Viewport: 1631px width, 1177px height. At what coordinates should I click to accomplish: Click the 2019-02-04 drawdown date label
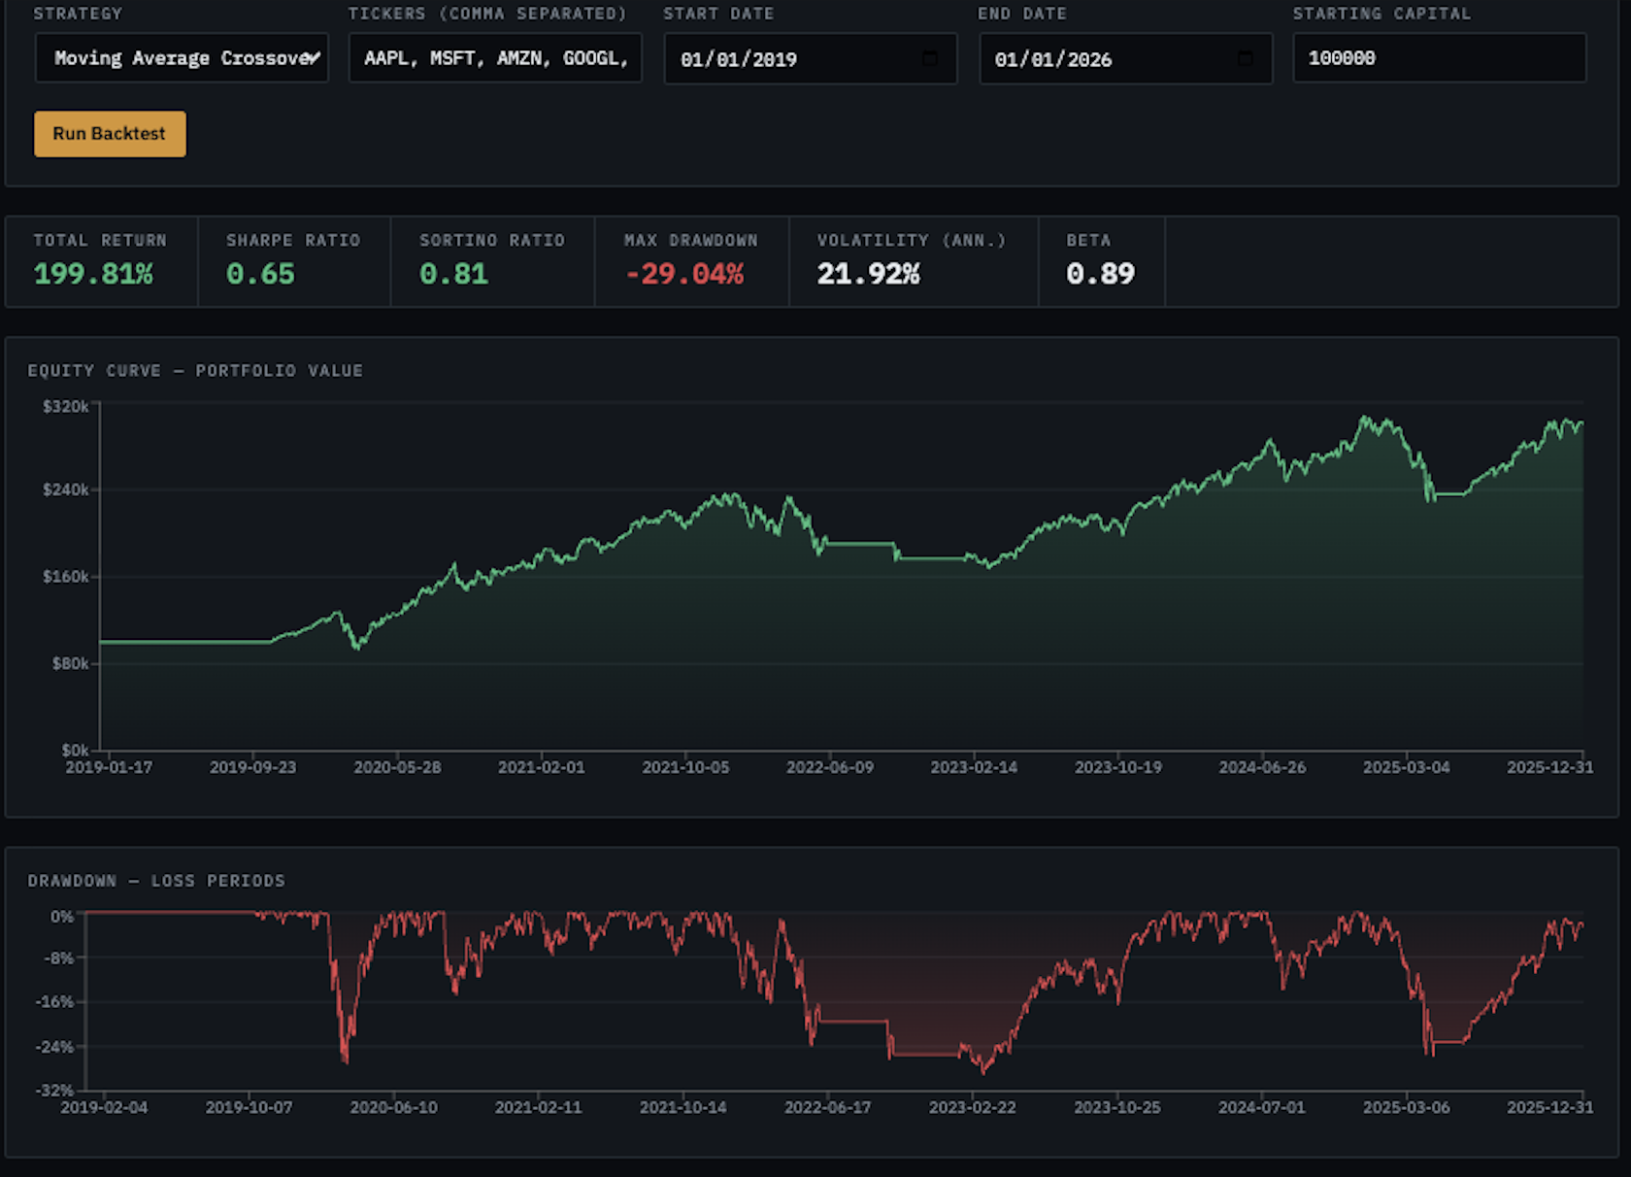pos(104,1107)
